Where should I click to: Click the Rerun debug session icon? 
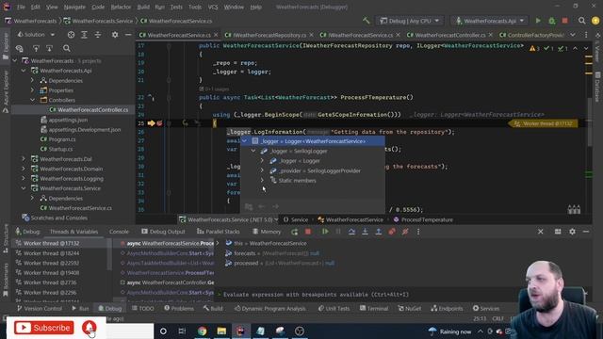(295, 232)
